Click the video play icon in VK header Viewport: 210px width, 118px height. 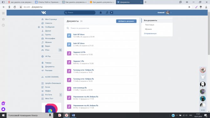[x=112, y=12]
